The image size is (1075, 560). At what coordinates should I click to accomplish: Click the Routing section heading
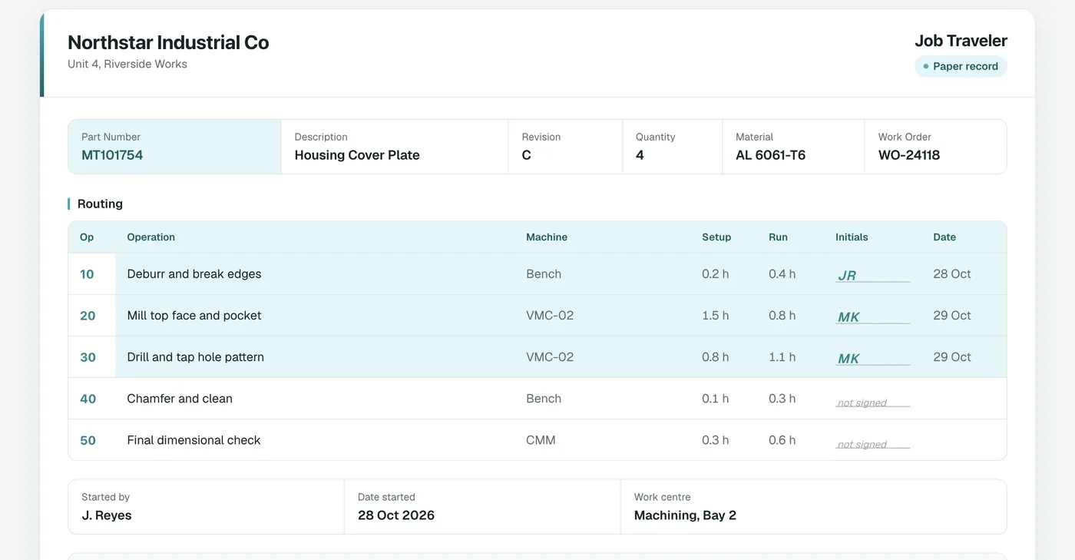tap(100, 204)
